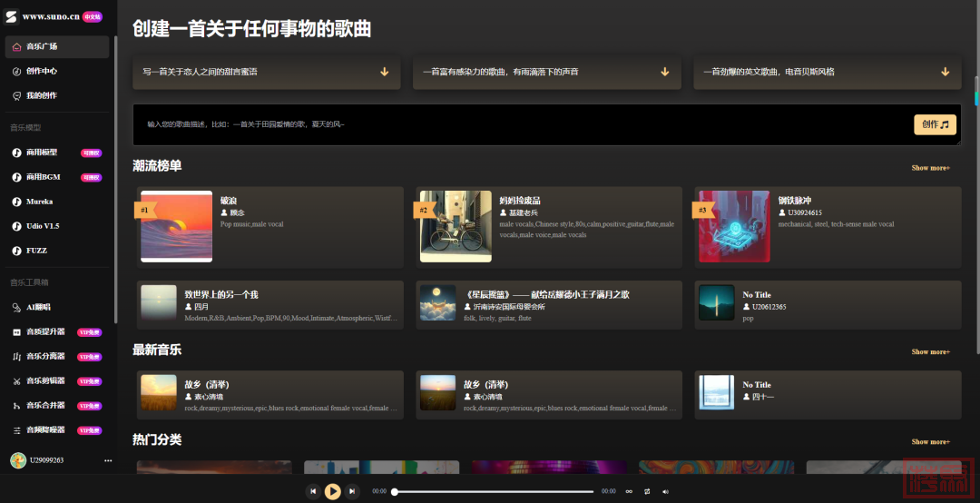Open the three-dots menu beside the username

[x=108, y=460]
